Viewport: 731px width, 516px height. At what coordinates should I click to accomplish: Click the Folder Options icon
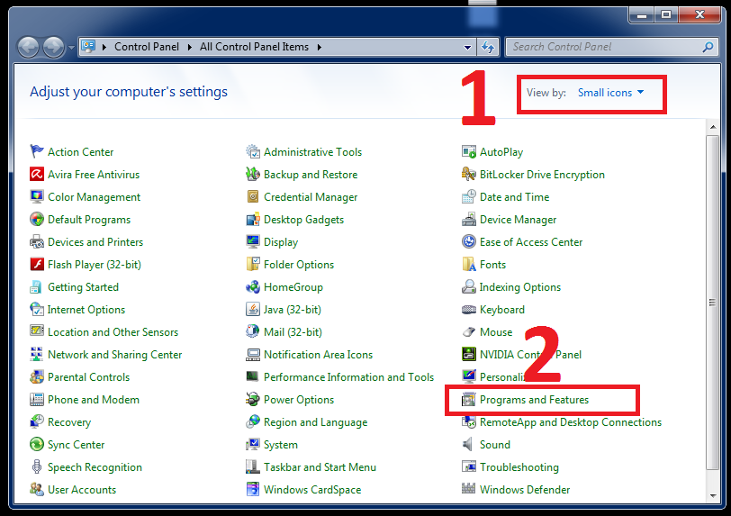253,264
